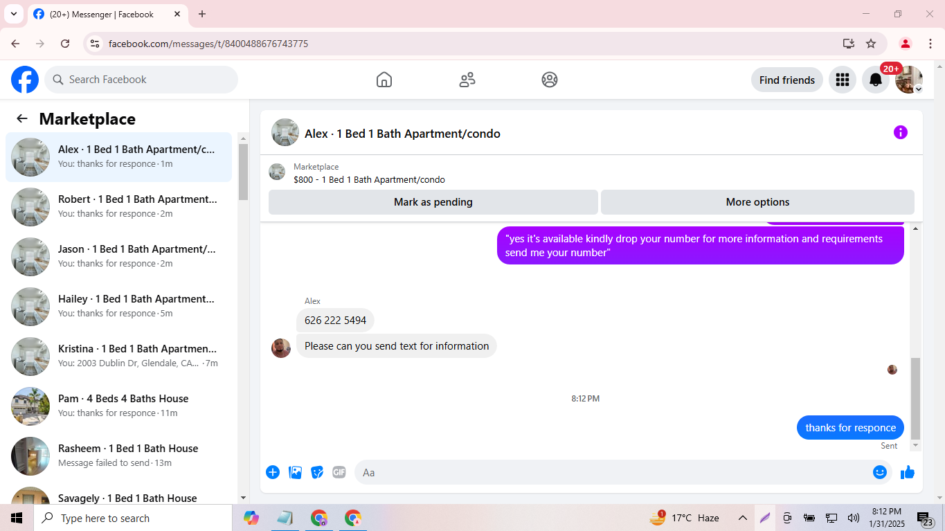This screenshot has width=945, height=531.
Task: Click the chat messages scrollbar
Action: click(916, 398)
